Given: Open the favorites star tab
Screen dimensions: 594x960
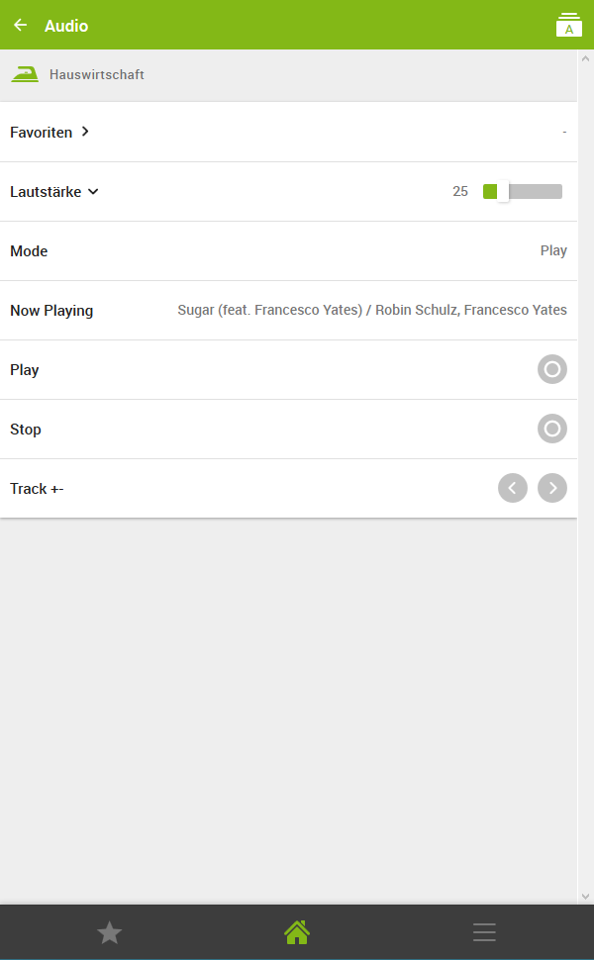Looking at the screenshot, I should click(109, 932).
